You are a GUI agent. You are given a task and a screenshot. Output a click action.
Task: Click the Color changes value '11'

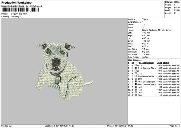coord(143,22)
